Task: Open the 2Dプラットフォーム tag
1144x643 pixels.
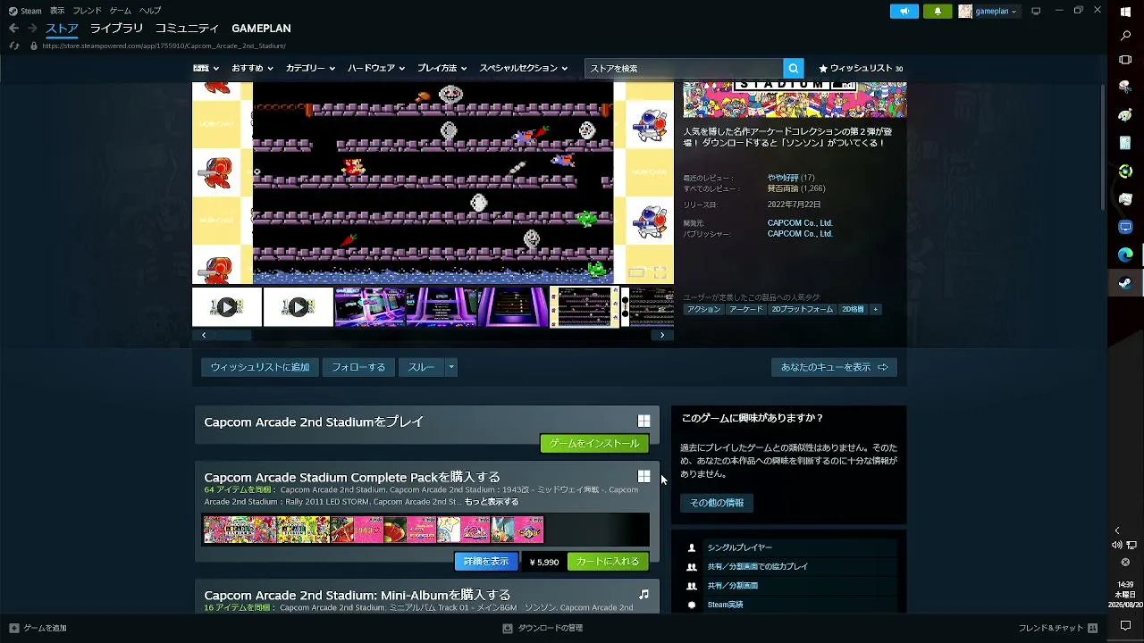Action: tap(803, 309)
